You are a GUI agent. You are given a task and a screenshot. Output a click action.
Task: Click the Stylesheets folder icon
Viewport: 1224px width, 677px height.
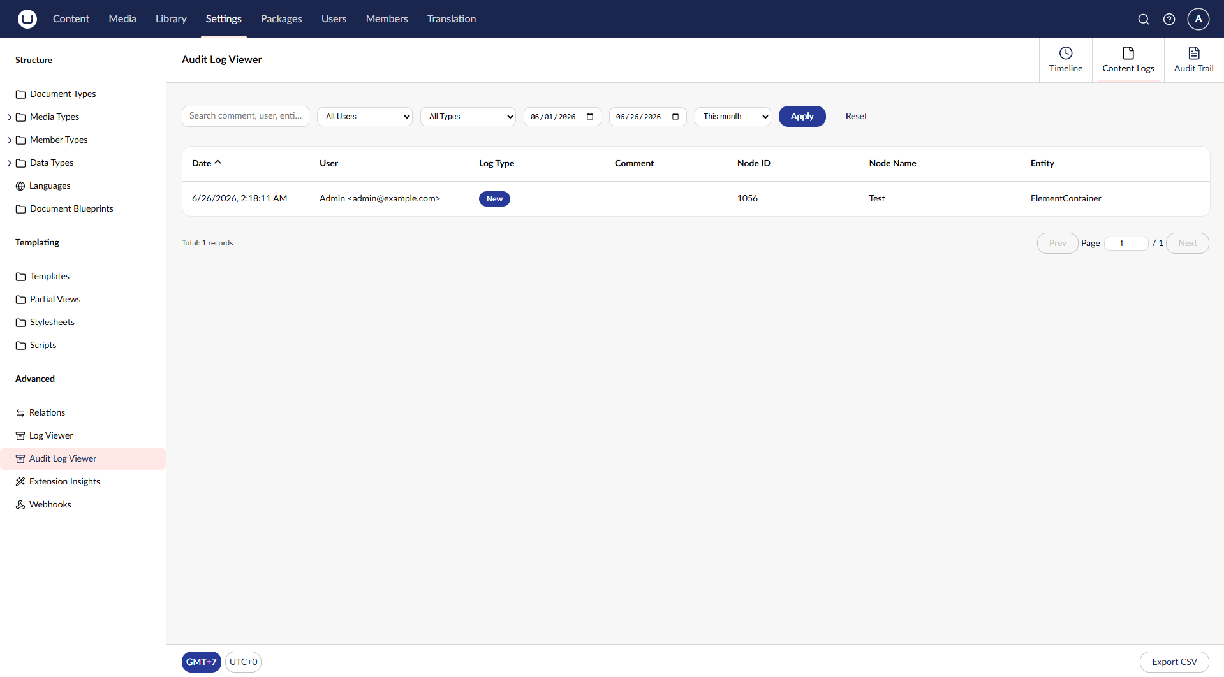pyautogui.click(x=20, y=323)
